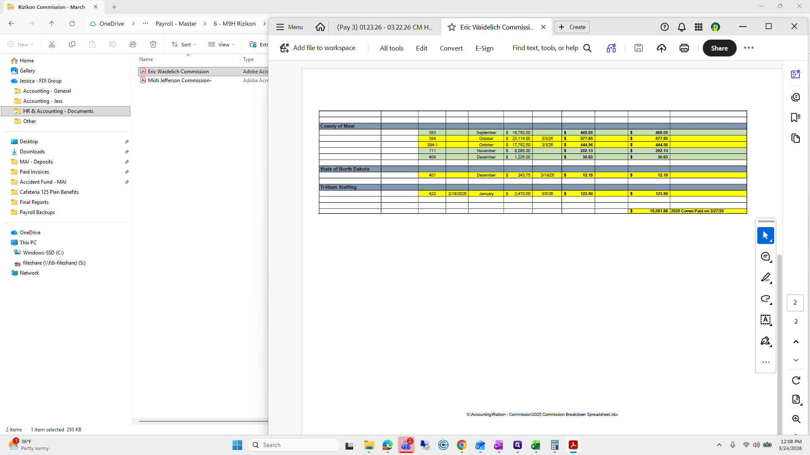This screenshot has height=455, width=810.
Task: Switch to the (Pay 3) 01.23.26 tab
Action: (x=384, y=27)
